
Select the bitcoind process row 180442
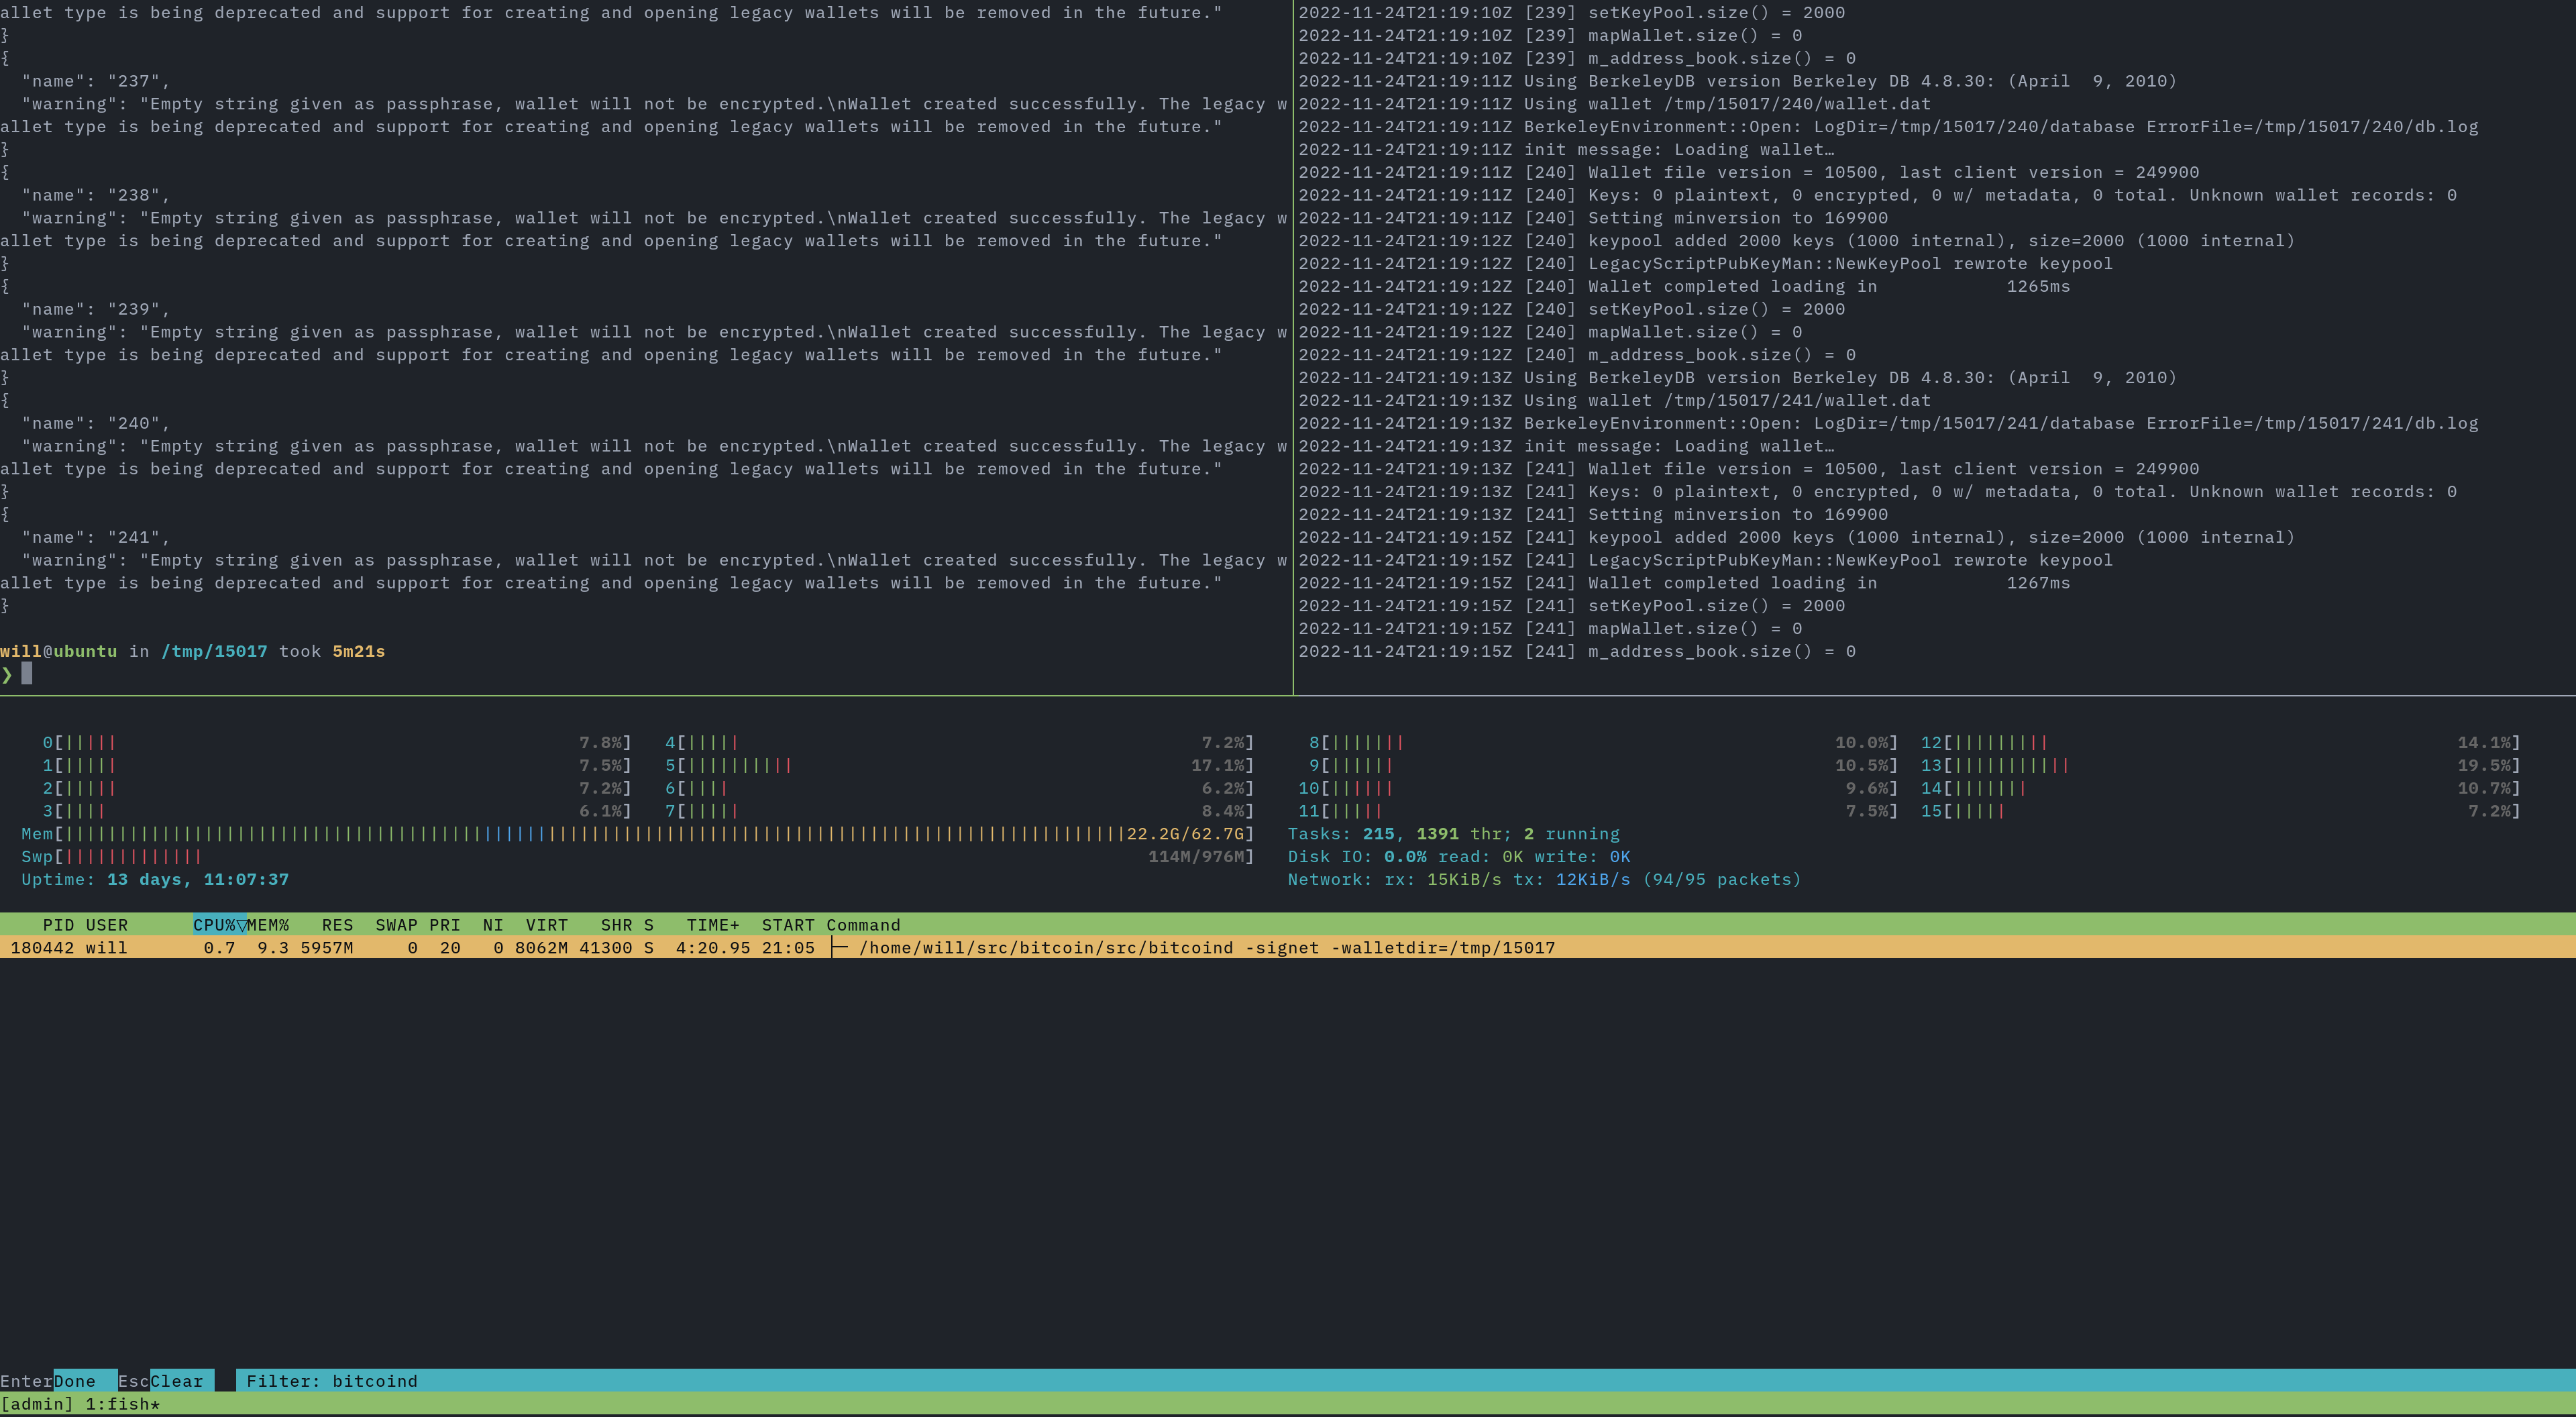(1288, 948)
